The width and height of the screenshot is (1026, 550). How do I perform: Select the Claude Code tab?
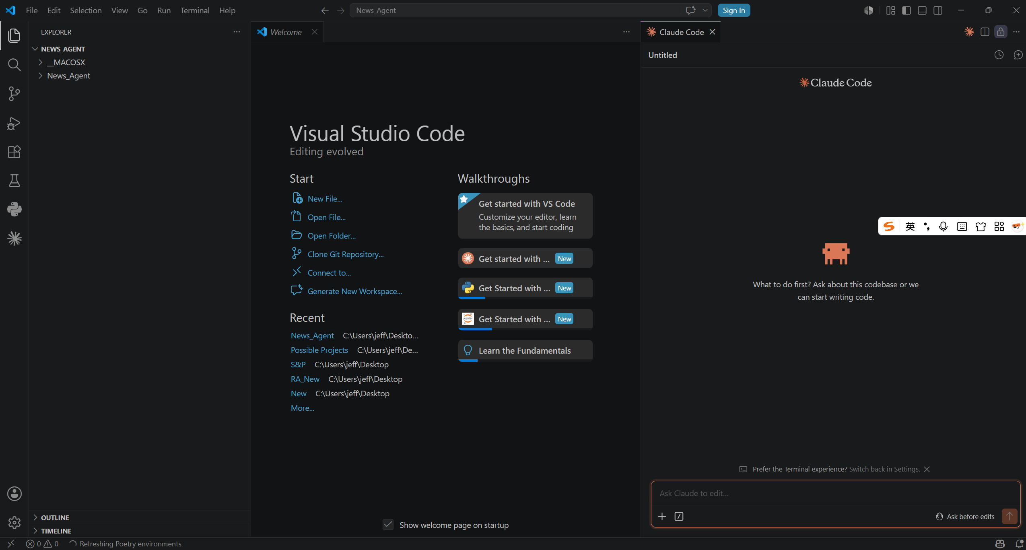coord(681,32)
